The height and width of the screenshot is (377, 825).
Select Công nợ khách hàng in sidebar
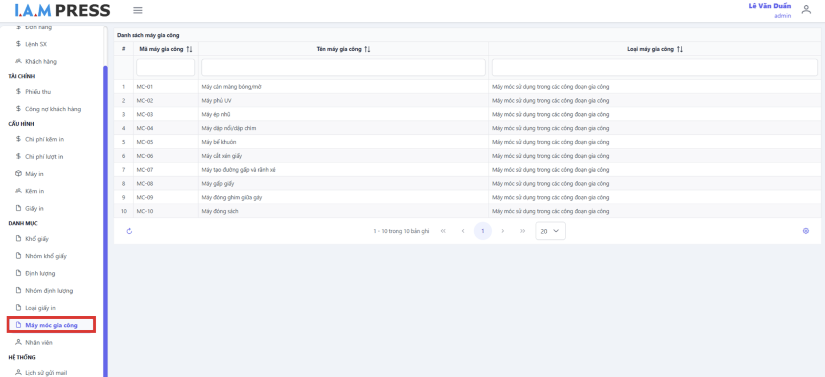[53, 109]
